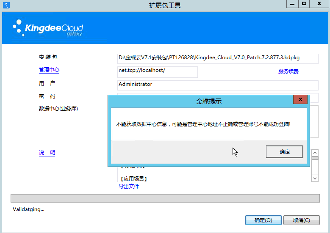This screenshot has height=233, width=330.
Task: Click the 用户 label
Action: pyautogui.click(x=47, y=83)
